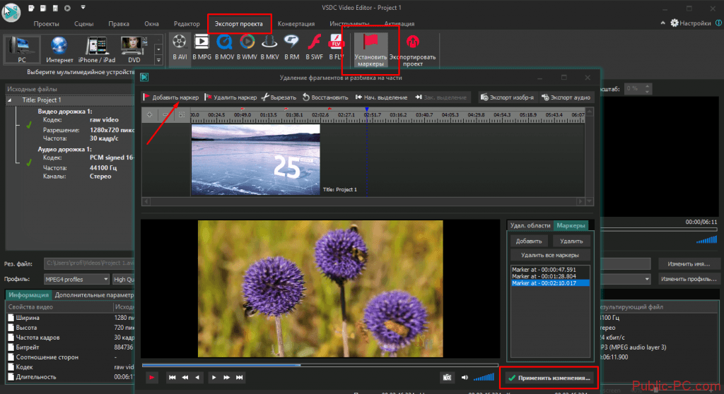Switch to the 'Удал. области' tab
Image resolution: width=724 pixels, height=394 pixels.
[x=530, y=225]
